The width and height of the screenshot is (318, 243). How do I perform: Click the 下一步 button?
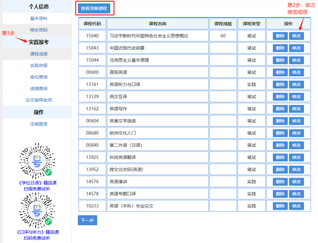[x=87, y=220]
